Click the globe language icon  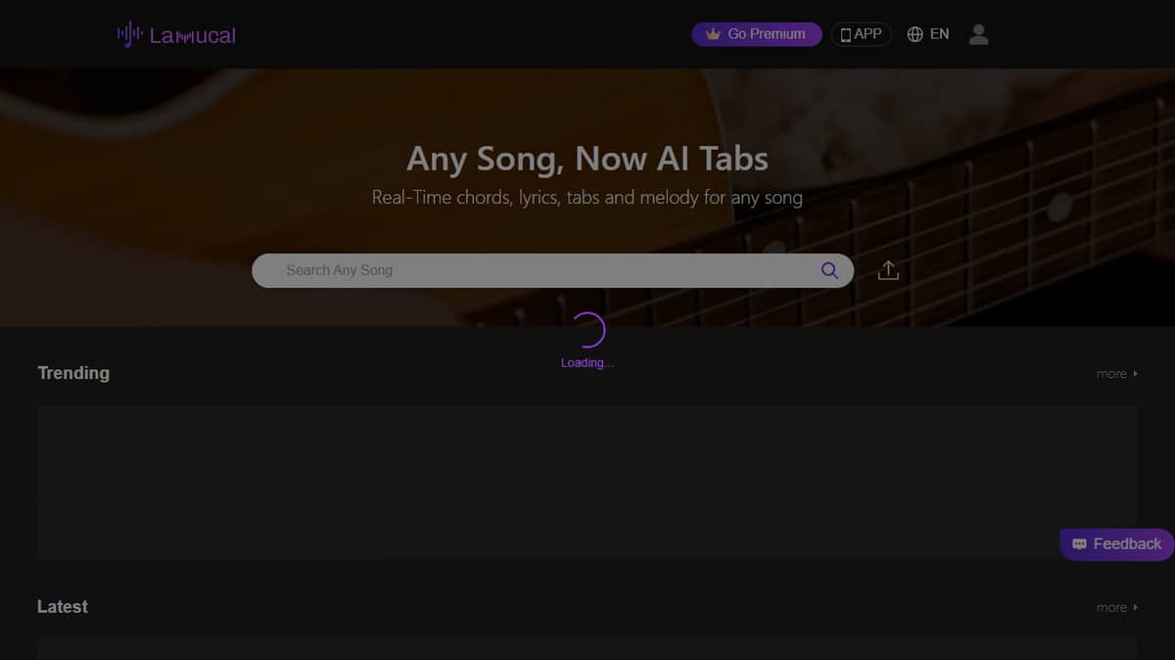(916, 34)
